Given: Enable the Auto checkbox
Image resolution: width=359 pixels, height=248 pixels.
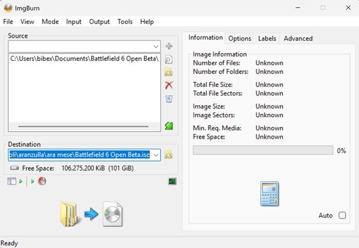Looking at the screenshot, I should tap(343, 215).
